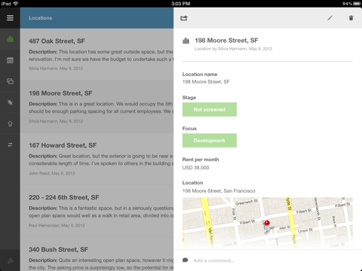Delete location with the trash icon

pyautogui.click(x=351, y=18)
